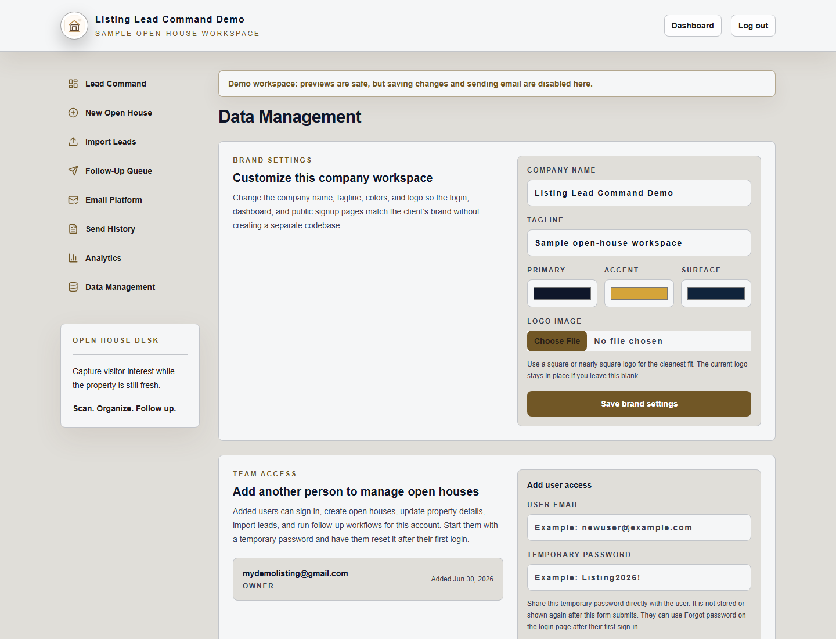The height and width of the screenshot is (639, 836).
Task: Focus the Tagline input field
Action: [x=639, y=243]
